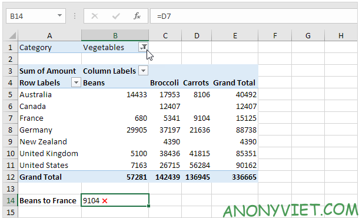
Task: Select the Grand Total column heading cell
Action: click(235, 82)
